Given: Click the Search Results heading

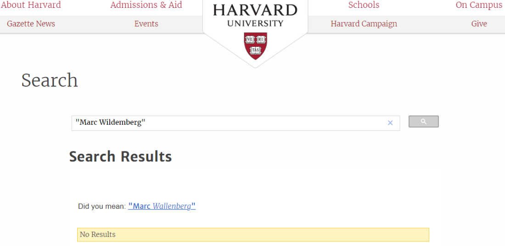Looking at the screenshot, I should (120, 157).
